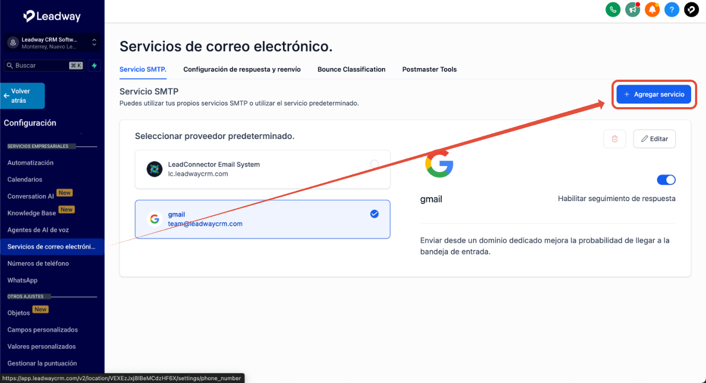Open Objetos in the sidebar
Viewport: 706px width, 383px height.
coord(19,313)
